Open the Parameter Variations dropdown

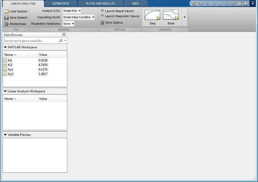pos(68,24)
